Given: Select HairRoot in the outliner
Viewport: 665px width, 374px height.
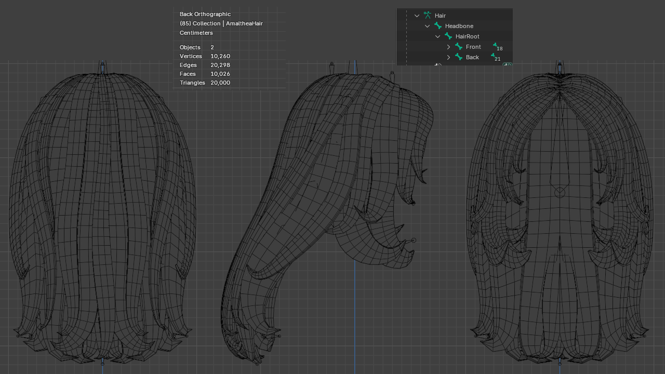Looking at the screenshot, I should coord(468,36).
